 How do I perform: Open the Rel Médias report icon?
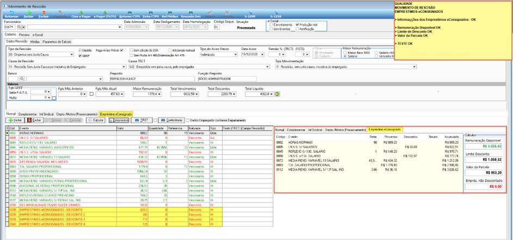pyautogui.click(x=169, y=14)
